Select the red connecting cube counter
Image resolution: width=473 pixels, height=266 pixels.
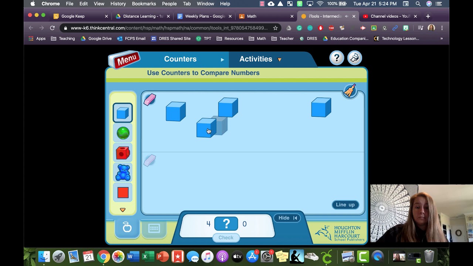123,153
